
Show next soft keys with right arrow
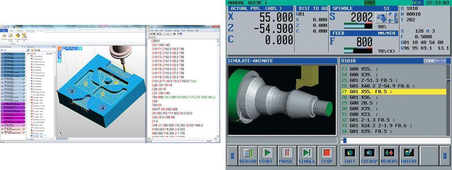pos(444,156)
